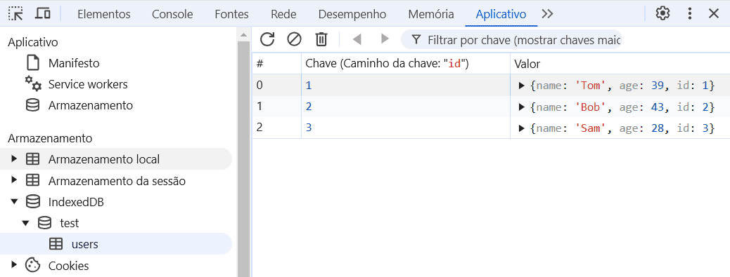Open DevTools settings gear

pyautogui.click(x=662, y=13)
